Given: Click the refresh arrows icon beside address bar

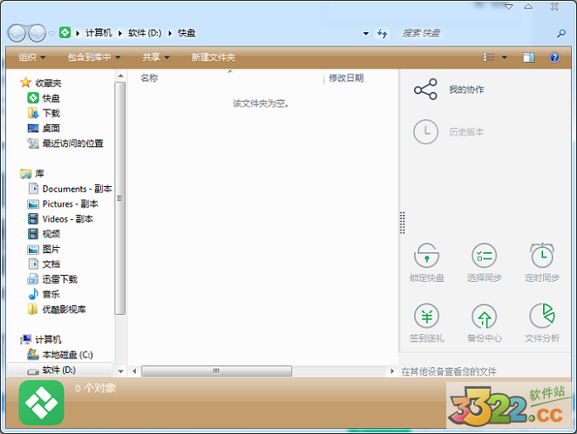Looking at the screenshot, I should (382, 33).
